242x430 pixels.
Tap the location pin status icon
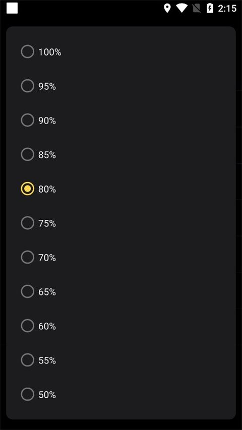(x=167, y=8)
